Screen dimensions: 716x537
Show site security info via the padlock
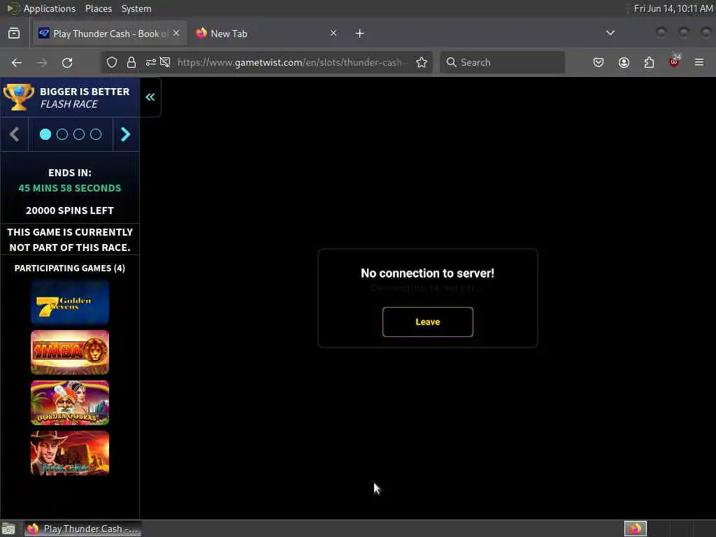point(131,62)
